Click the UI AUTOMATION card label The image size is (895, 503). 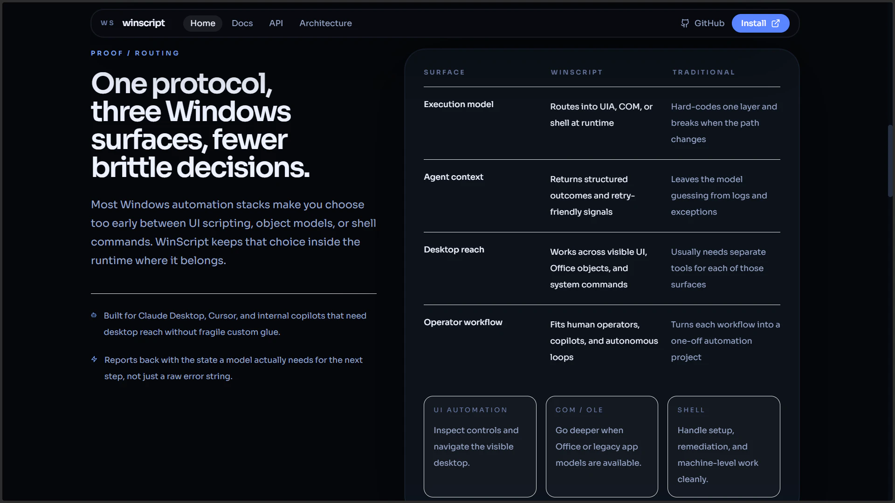(x=470, y=410)
